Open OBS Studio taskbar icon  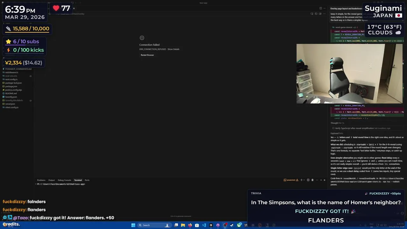tap(225, 225)
